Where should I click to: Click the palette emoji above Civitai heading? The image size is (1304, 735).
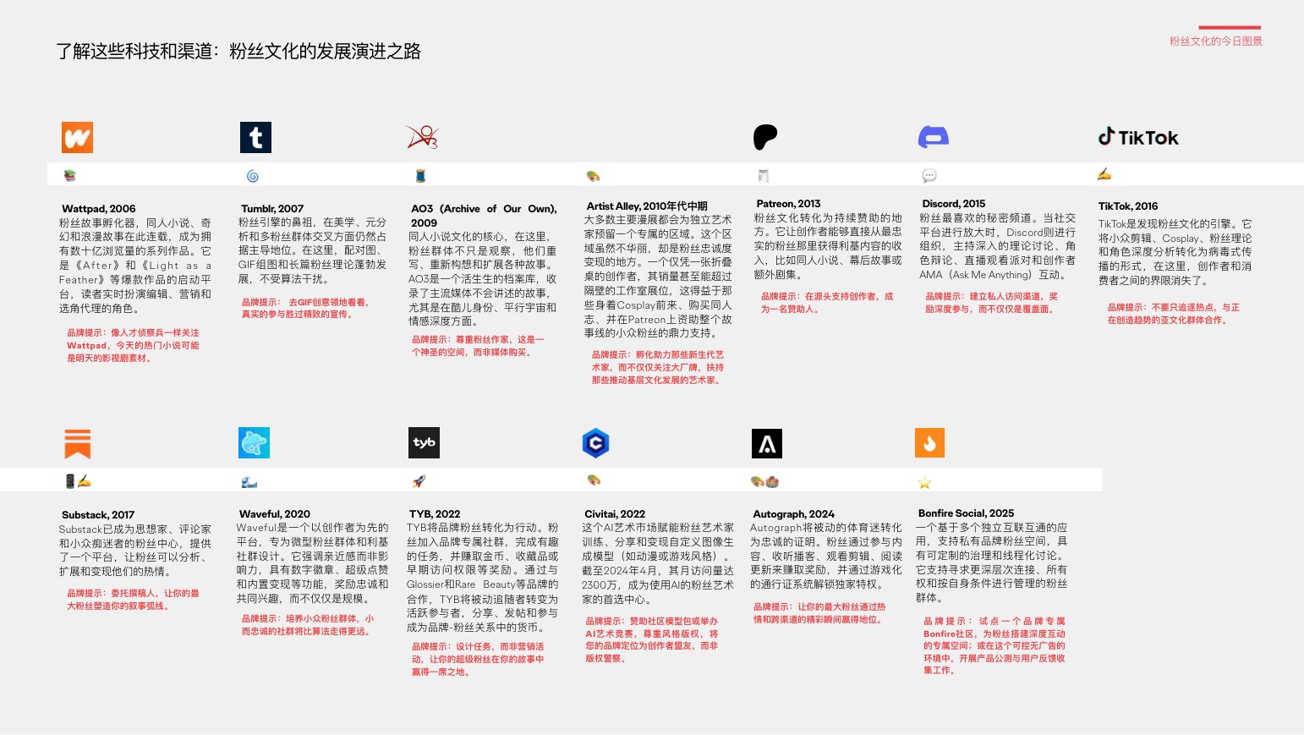594,480
